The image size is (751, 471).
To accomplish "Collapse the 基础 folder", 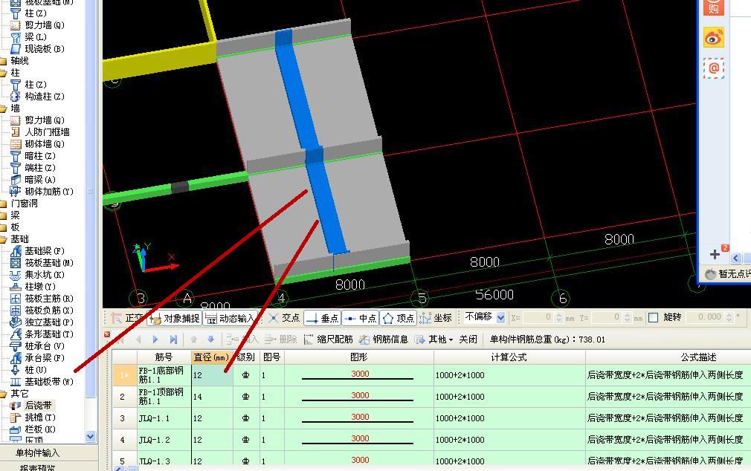I will pyautogui.click(x=4, y=239).
